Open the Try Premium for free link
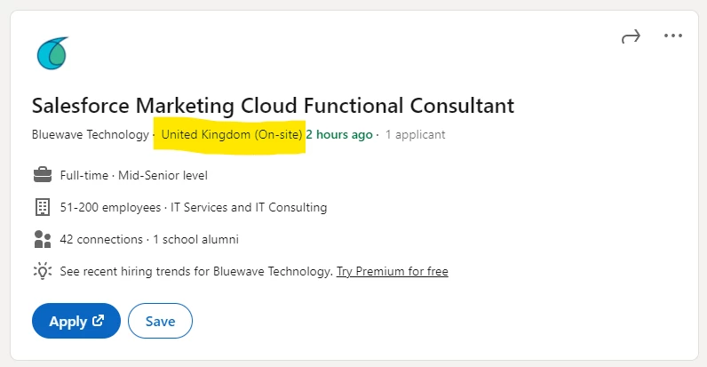 tap(393, 271)
